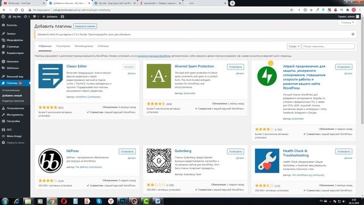Image resolution: width=364 pixels, height=205 pixels.
Task: View Детали for Akismet
Action: pyautogui.click(x=240, y=73)
